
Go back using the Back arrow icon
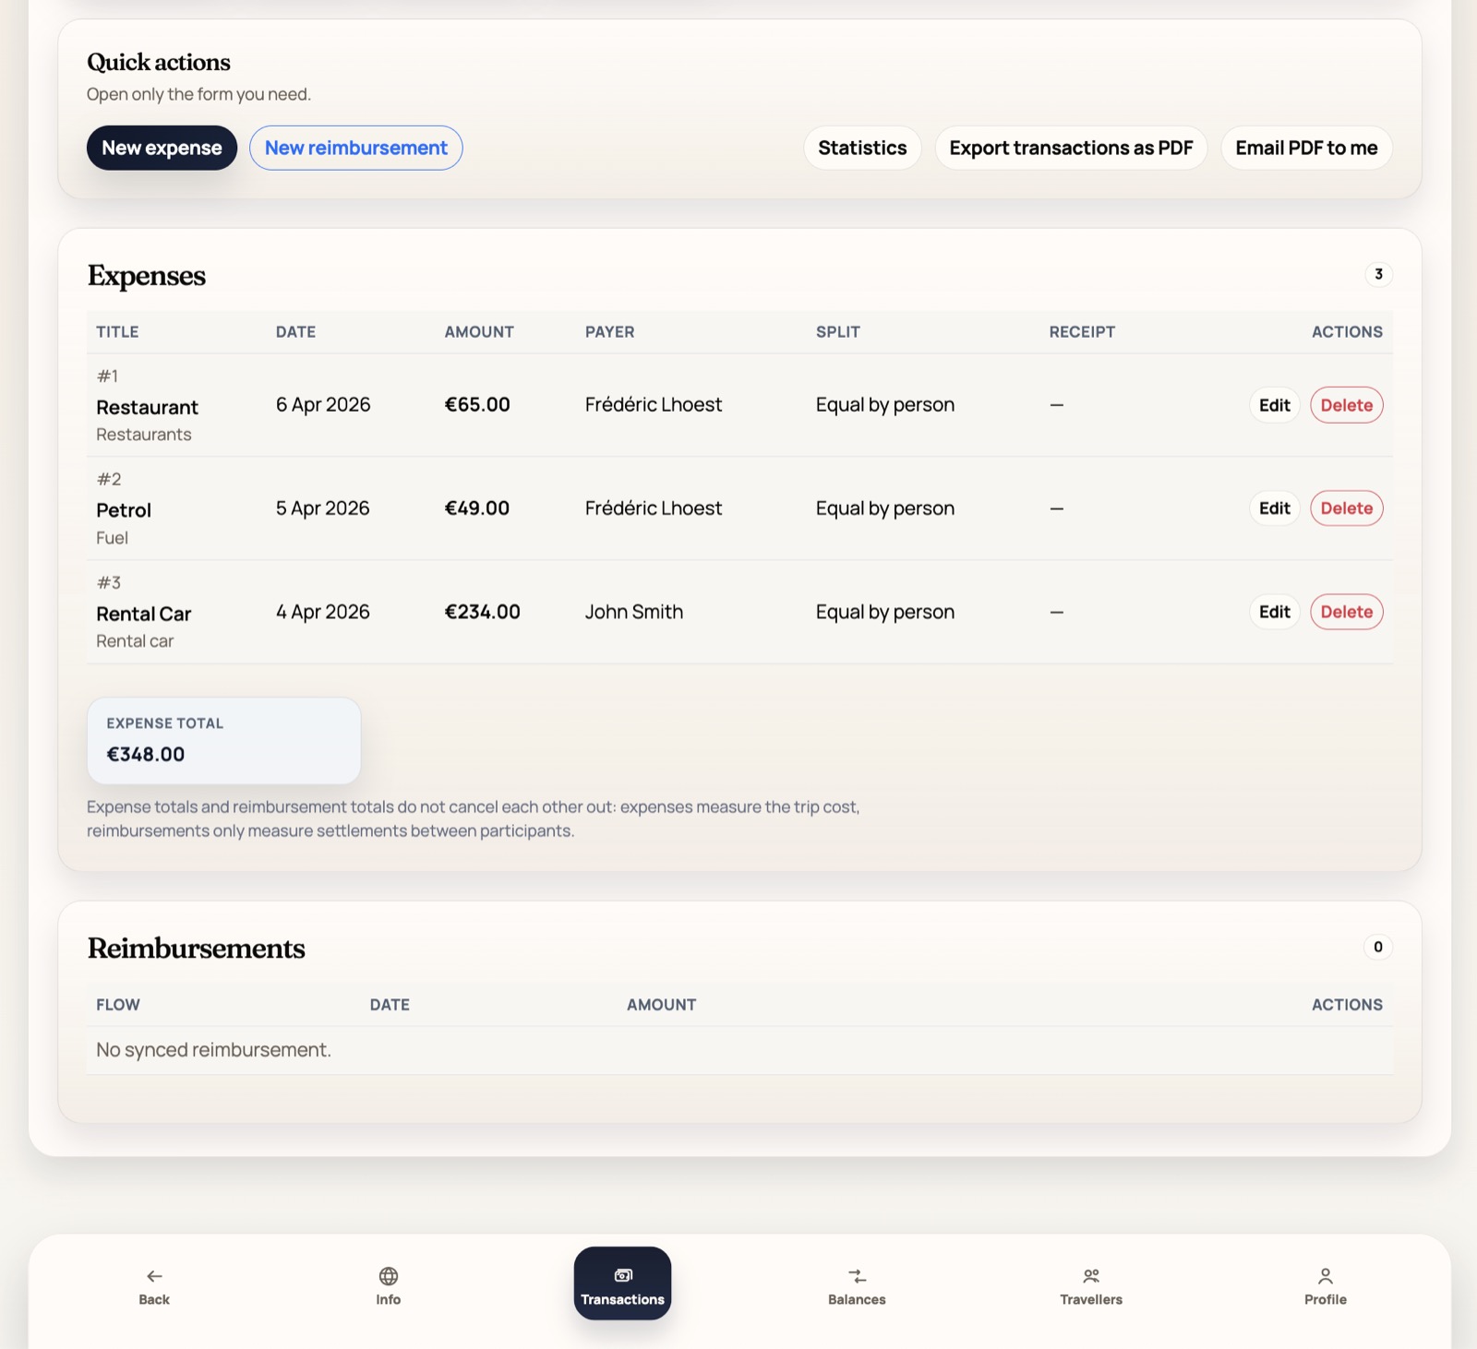pyautogui.click(x=153, y=1276)
